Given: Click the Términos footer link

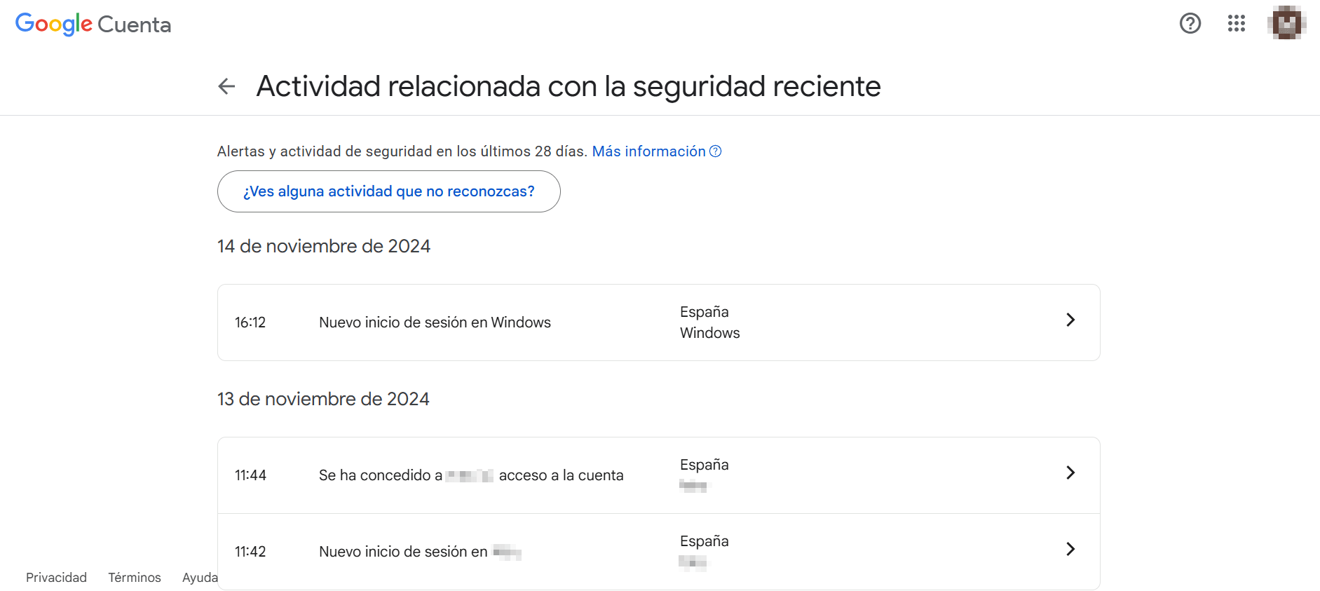Looking at the screenshot, I should [135, 578].
